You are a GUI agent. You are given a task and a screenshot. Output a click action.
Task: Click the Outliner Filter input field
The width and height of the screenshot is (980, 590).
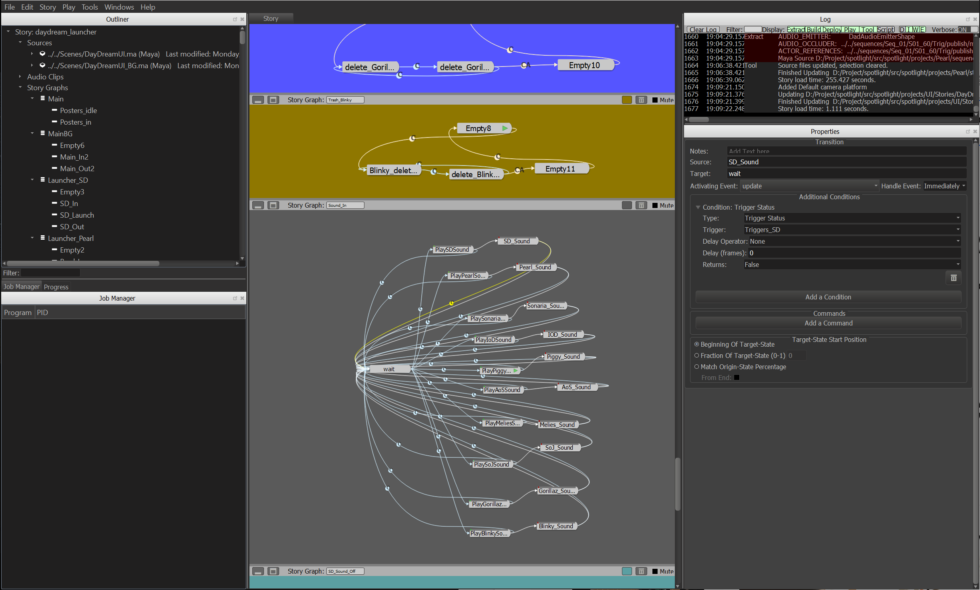[x=50, y=273]
